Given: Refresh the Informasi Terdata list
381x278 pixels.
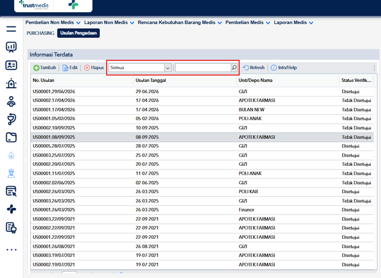Looking at the screenshot, I should (x=254, y=67).
